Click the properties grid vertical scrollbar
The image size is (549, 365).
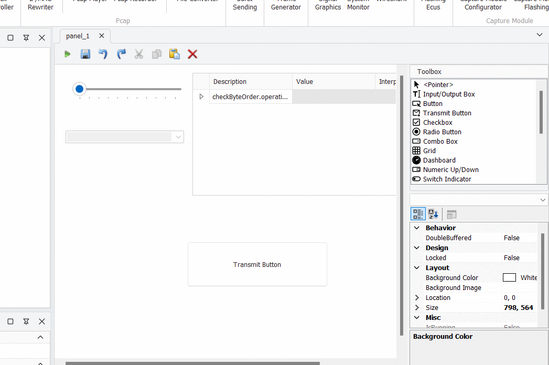coord(543,272)
